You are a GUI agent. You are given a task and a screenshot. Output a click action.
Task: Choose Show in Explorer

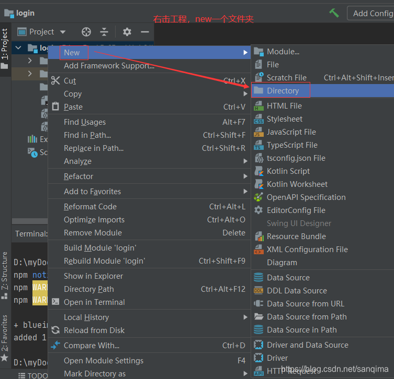149,276
